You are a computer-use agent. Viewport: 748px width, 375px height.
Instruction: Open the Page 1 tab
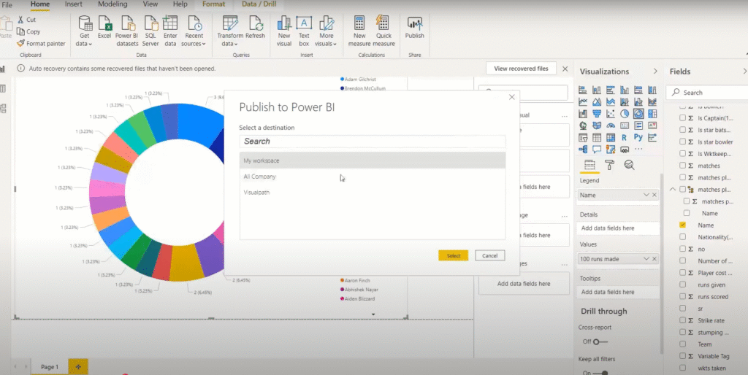click(x=49, y=366)
